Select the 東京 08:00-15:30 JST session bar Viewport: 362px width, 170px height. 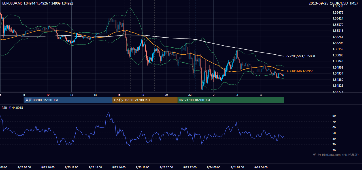coord(68,100)
